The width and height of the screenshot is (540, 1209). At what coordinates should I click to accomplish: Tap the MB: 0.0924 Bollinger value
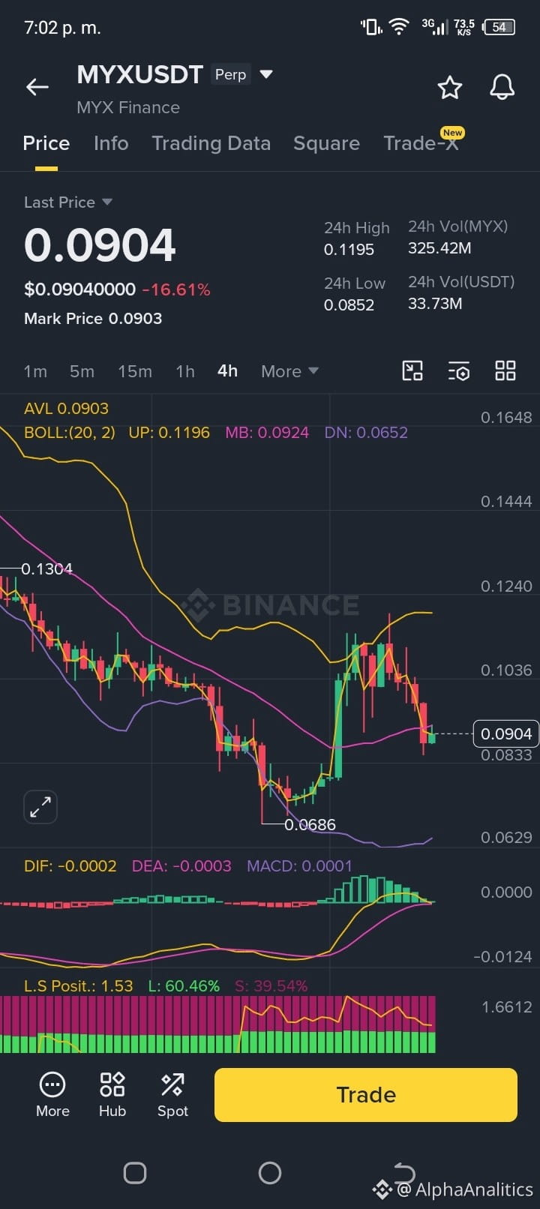[267, 432]
